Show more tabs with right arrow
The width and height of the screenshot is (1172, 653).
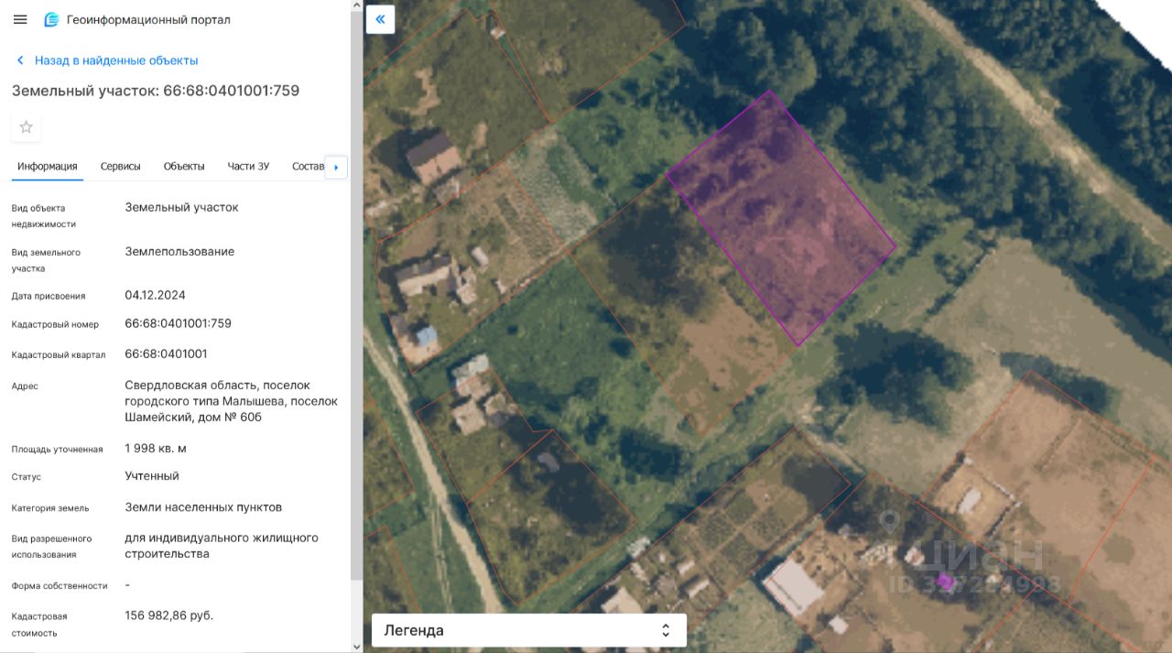336,168
